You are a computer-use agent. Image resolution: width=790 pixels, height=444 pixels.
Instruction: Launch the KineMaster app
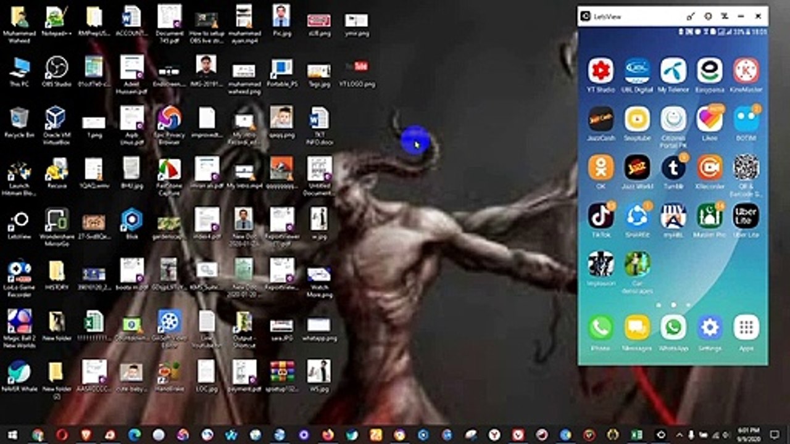click(746, 71)
